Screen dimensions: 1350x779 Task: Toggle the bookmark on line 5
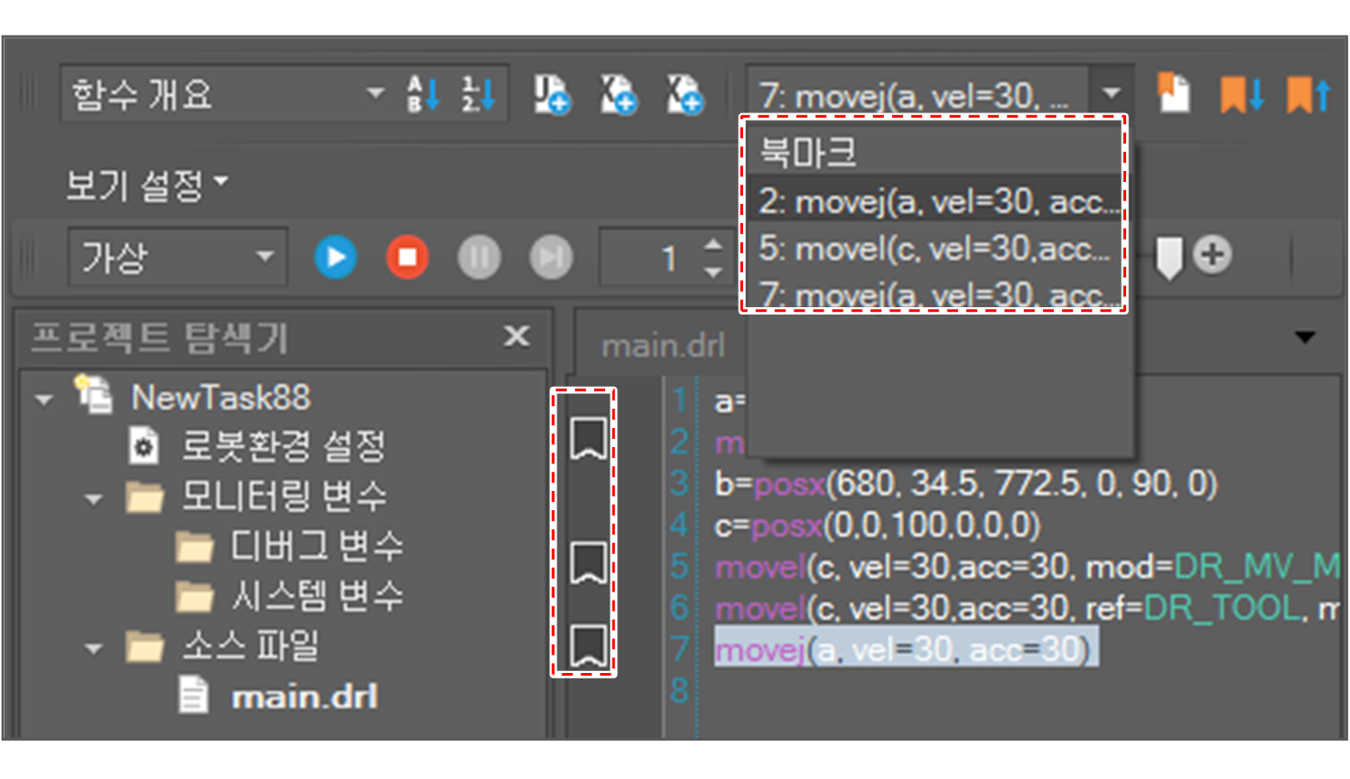click(588, 562)
